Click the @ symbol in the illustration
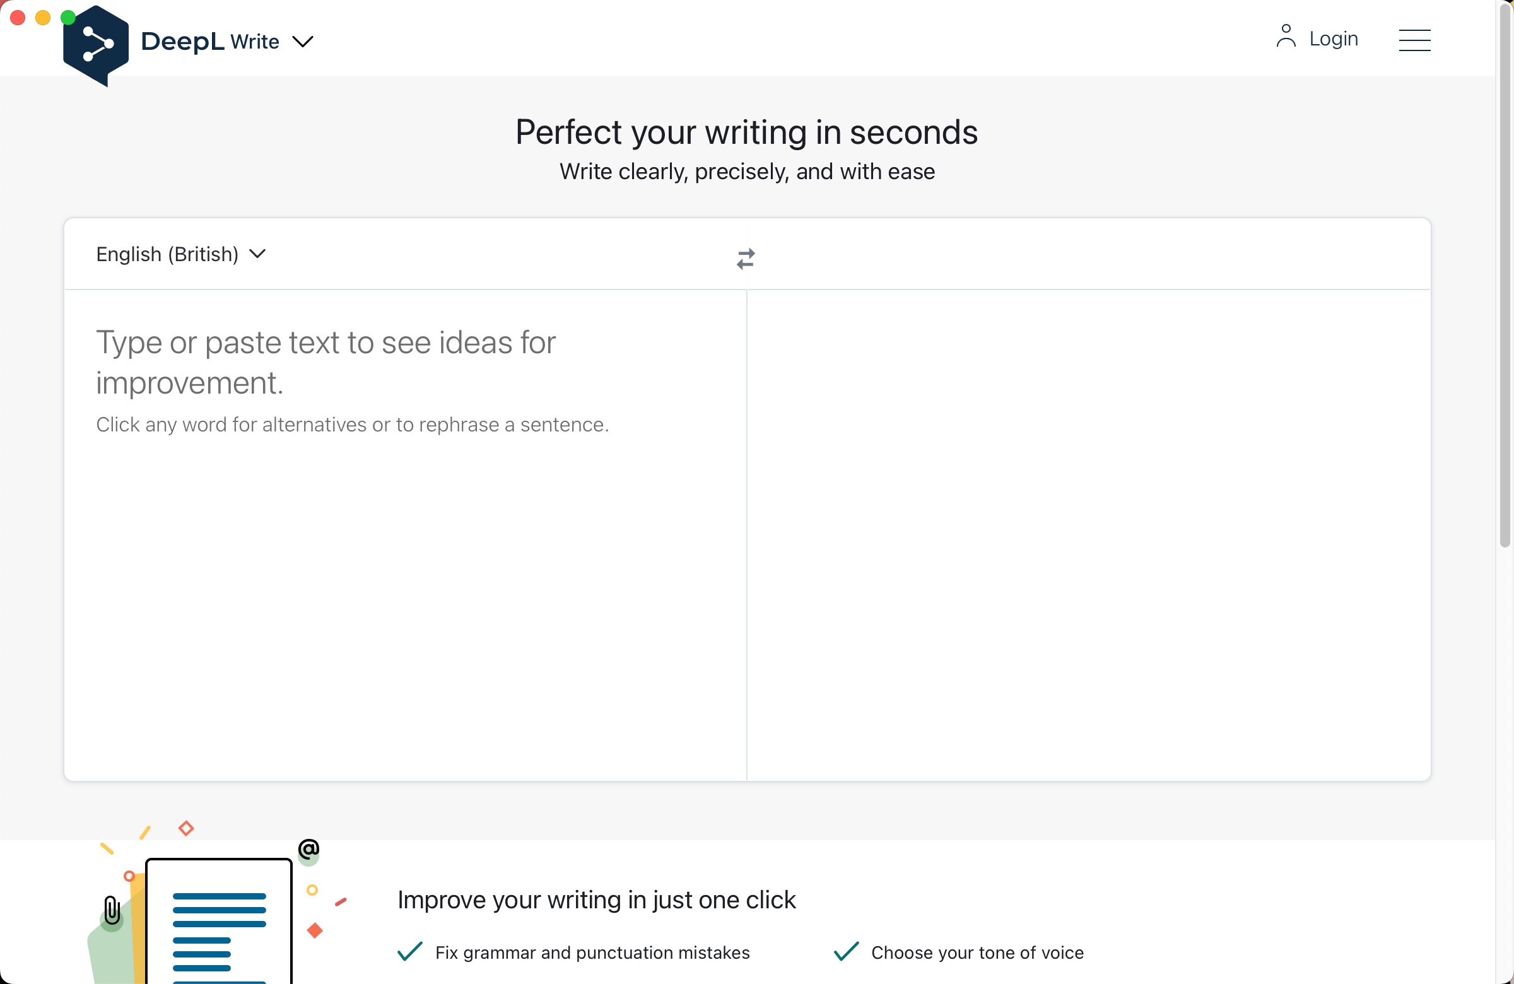This screenshot has height=984, width=1514. [308, 848]
